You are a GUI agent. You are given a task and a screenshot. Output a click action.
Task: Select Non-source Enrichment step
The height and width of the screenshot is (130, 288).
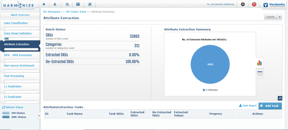pyautogui.click(x=19, y=66)
